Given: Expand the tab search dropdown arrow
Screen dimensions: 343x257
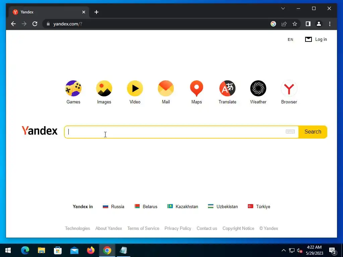Looking at the screenshot, I should (x=283, y=8).
